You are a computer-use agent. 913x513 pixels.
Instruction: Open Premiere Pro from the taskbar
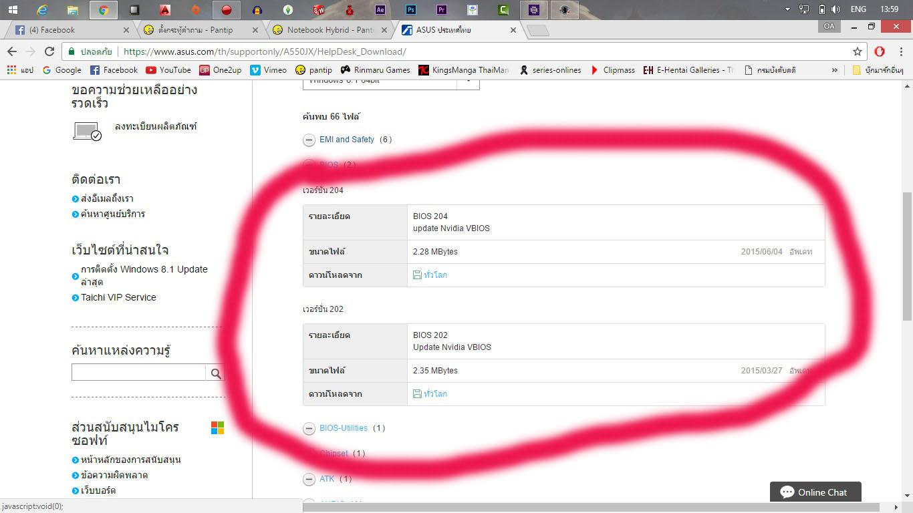[441, 10]
